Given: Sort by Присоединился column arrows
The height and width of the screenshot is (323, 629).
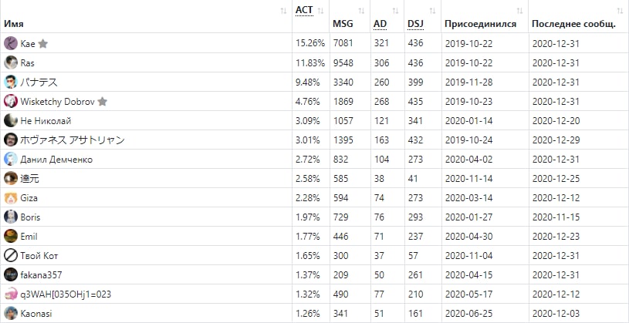Looking at the screenshot, I should tap(520, 11).
